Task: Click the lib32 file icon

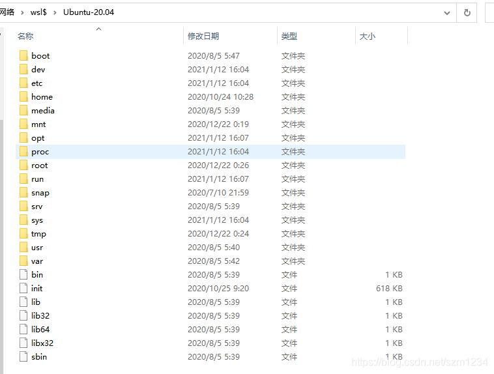Action: 23,316
